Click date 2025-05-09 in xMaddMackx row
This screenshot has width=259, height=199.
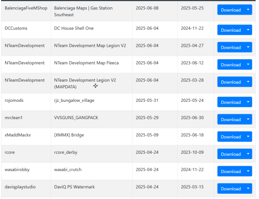[147, 135]
